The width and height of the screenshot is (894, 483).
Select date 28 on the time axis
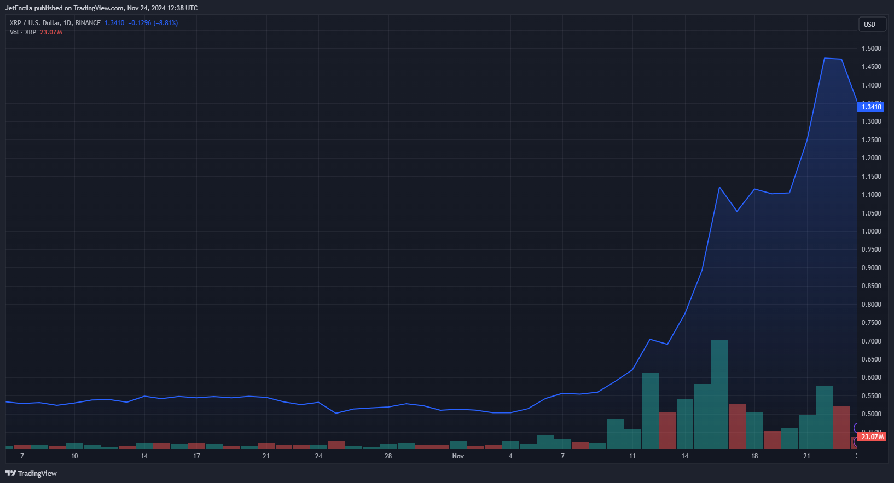pos(388,456)
